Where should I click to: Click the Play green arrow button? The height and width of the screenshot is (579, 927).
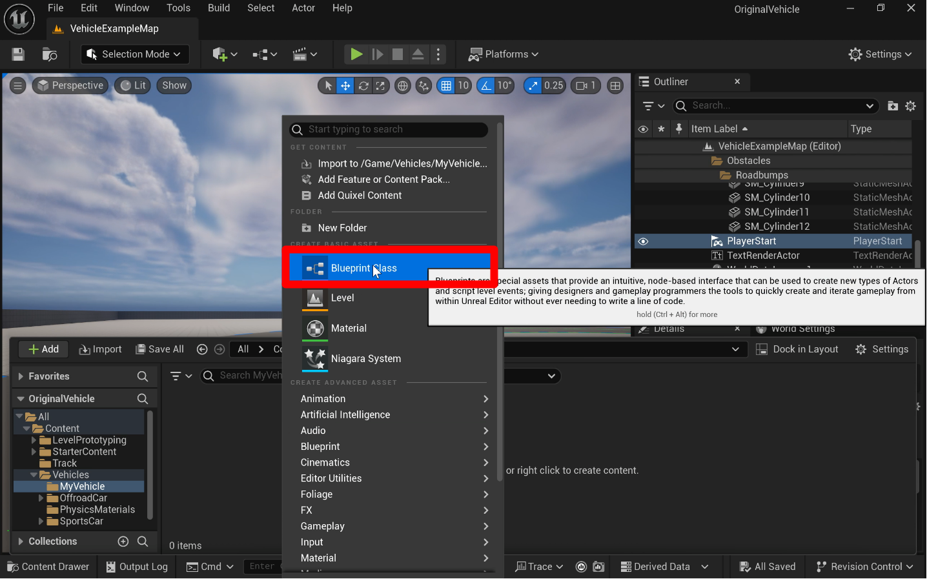pyautogui.click(x=356, y=54)
